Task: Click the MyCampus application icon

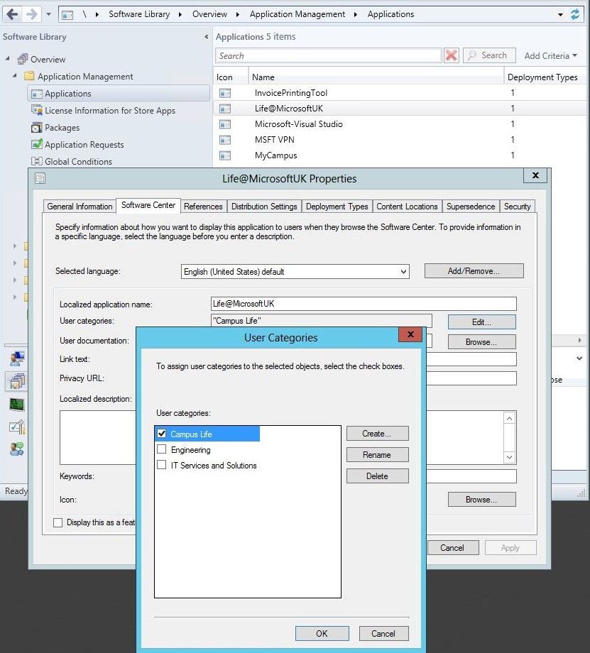Action: [x=225, y=155]
